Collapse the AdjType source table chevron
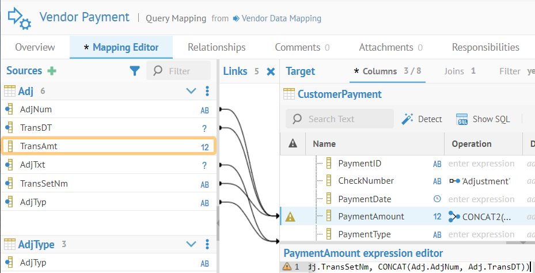Viewport: 535px width, 273px height. tap(191, 244)
